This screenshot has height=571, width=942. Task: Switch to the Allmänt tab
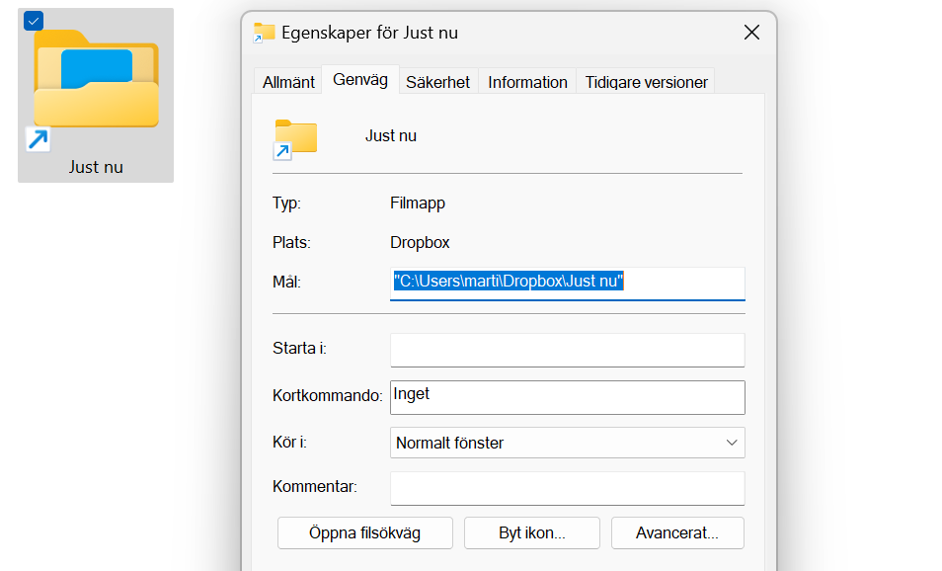tap(288, 82)
